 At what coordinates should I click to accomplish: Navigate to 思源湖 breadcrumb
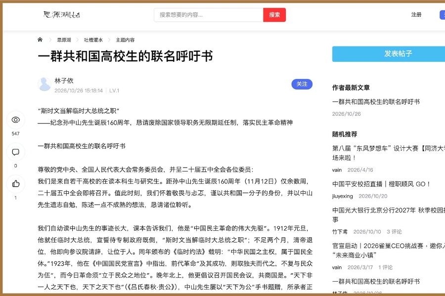[64, 40]
